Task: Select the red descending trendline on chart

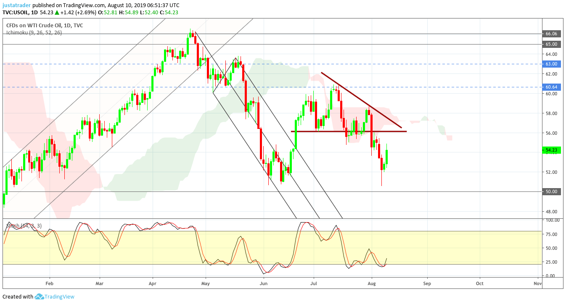Action: click(361, 100)
